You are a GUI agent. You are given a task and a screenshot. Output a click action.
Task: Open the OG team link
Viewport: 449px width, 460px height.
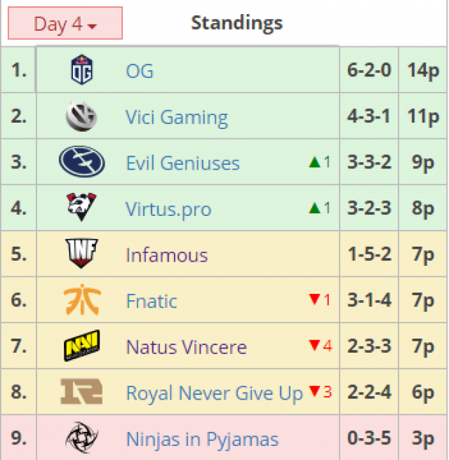tap(140, 71)
